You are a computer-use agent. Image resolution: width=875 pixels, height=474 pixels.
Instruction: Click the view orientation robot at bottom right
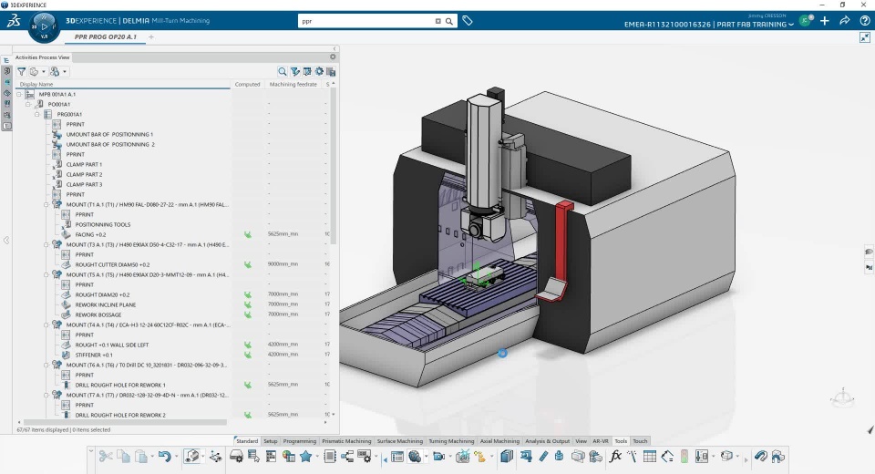842,397
